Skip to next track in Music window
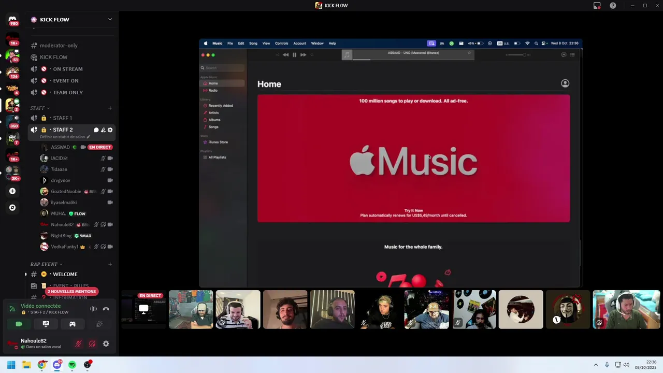This screenshot has height=373, width=663. click(303, 54)
